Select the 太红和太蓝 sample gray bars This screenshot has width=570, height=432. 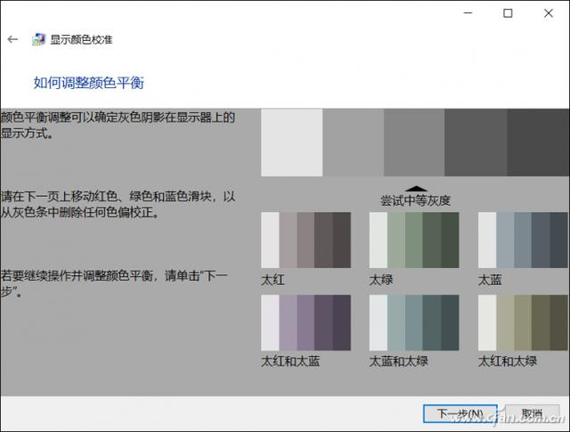(x=305, y=322)
